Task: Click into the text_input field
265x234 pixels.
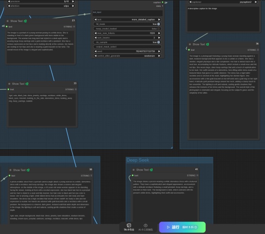Action: (128, 13)
